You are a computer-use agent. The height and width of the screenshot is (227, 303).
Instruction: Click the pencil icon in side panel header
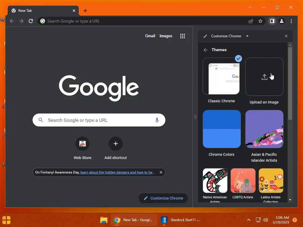(205, 36)
